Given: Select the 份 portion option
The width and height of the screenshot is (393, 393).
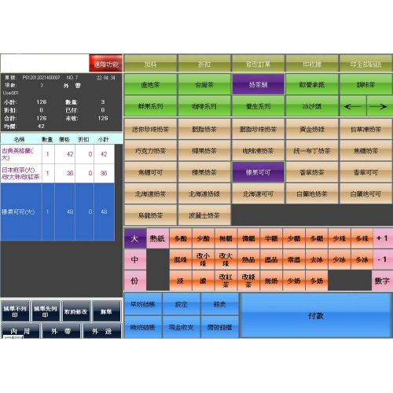Looking at the screenshot, I should tap(135, 281).
